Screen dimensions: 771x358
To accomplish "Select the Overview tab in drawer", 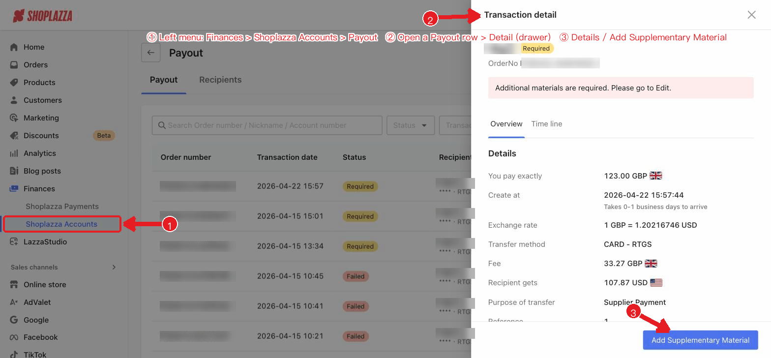I will 506,124.
